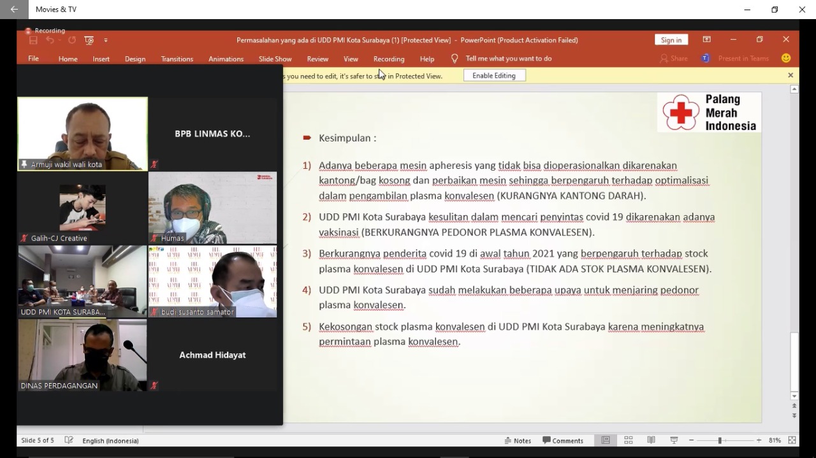816x458 pixels.
Task: Select budi susanto samator video tile
Action: (x=212, y=282)
